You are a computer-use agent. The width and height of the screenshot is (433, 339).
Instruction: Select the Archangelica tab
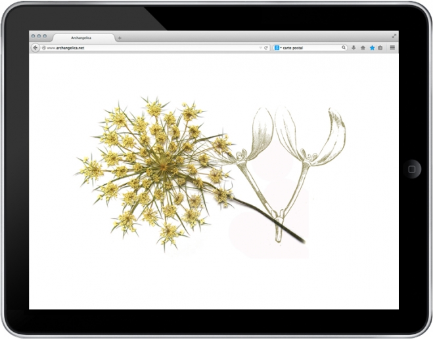click(81, 38)
